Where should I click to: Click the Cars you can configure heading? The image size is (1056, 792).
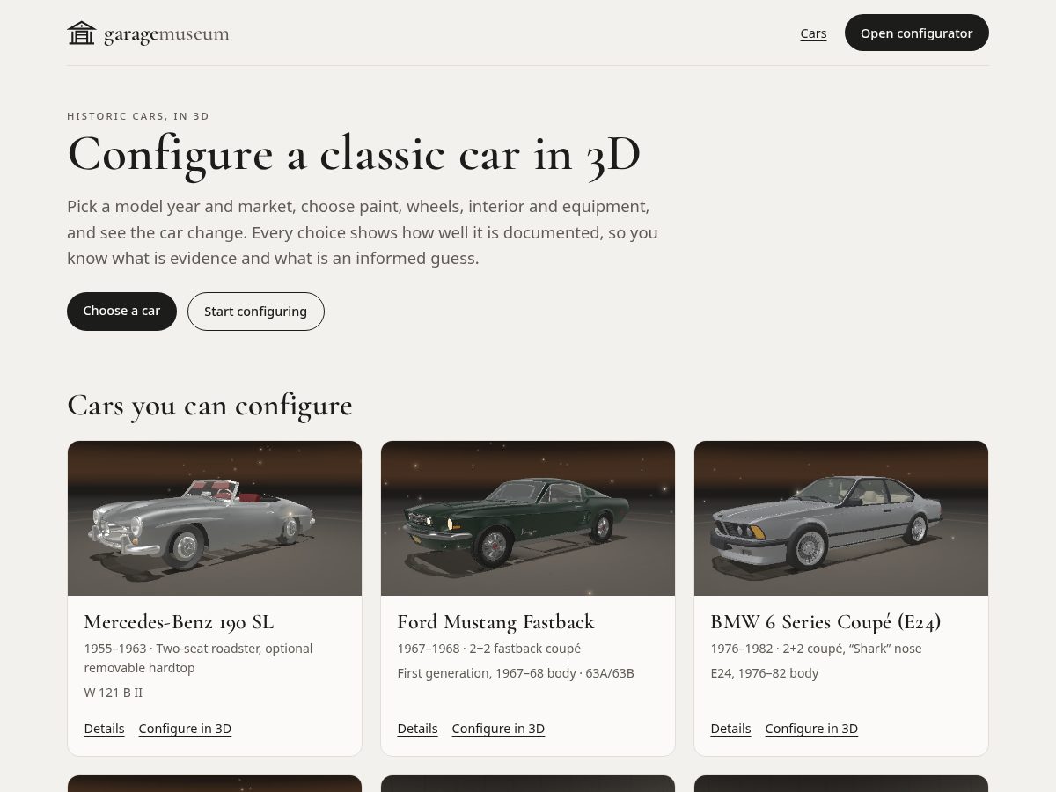point(209,406)
